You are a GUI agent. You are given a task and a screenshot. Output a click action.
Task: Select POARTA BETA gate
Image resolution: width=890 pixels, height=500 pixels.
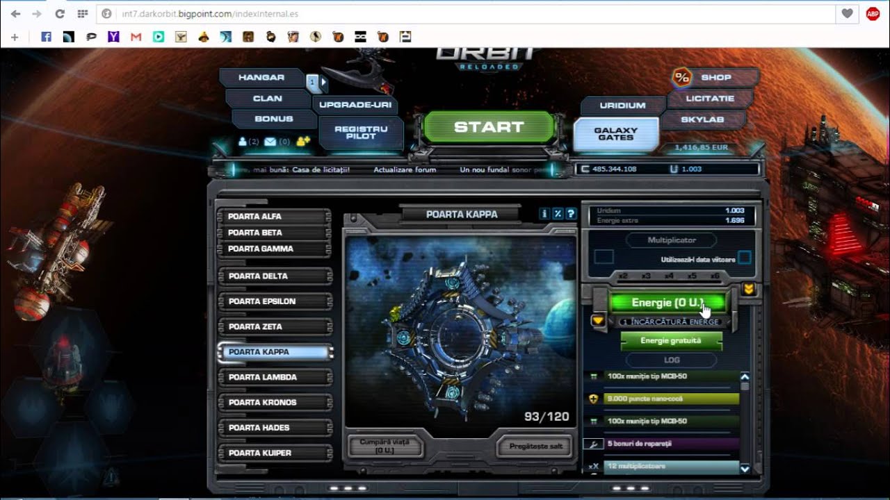point(275,233)
